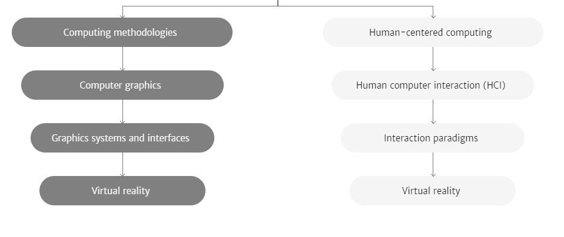Click arrow from HCI to Interaction paradigms

433,111
